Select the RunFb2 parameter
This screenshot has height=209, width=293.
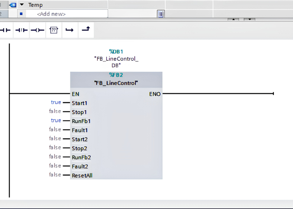tap(81, 158)
